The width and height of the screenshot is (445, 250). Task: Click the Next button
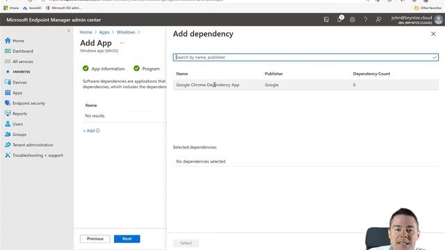(127, 239)
